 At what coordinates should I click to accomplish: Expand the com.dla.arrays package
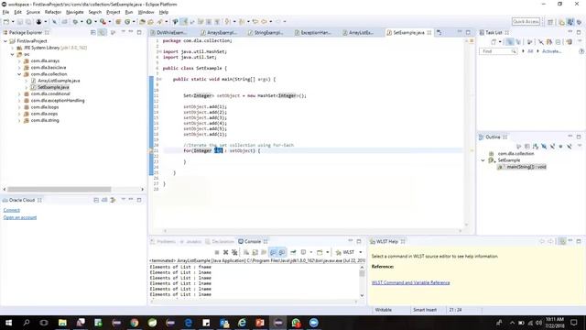tap(19, 61)
